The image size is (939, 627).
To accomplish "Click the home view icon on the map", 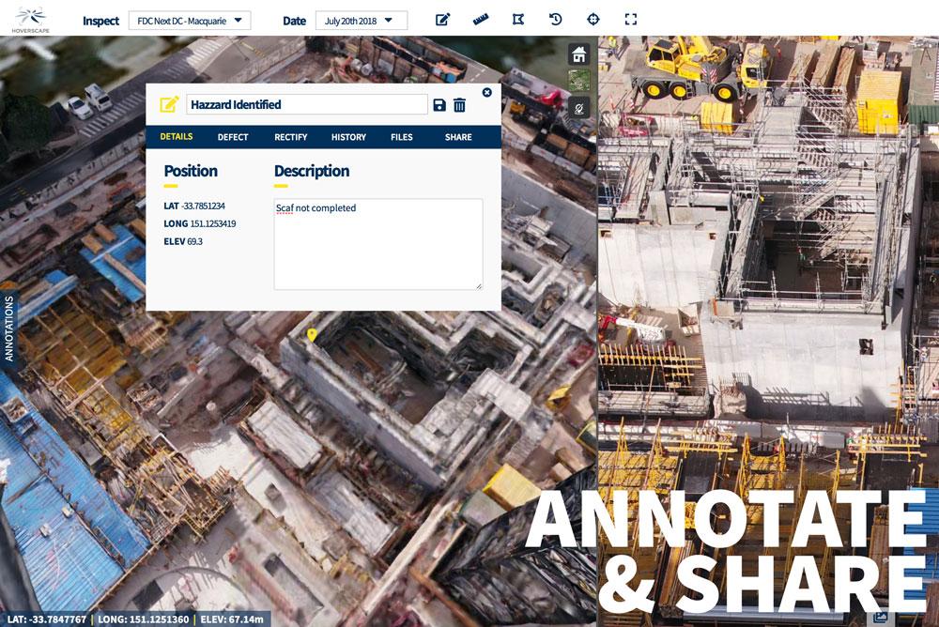I will (x=579, y=54).
